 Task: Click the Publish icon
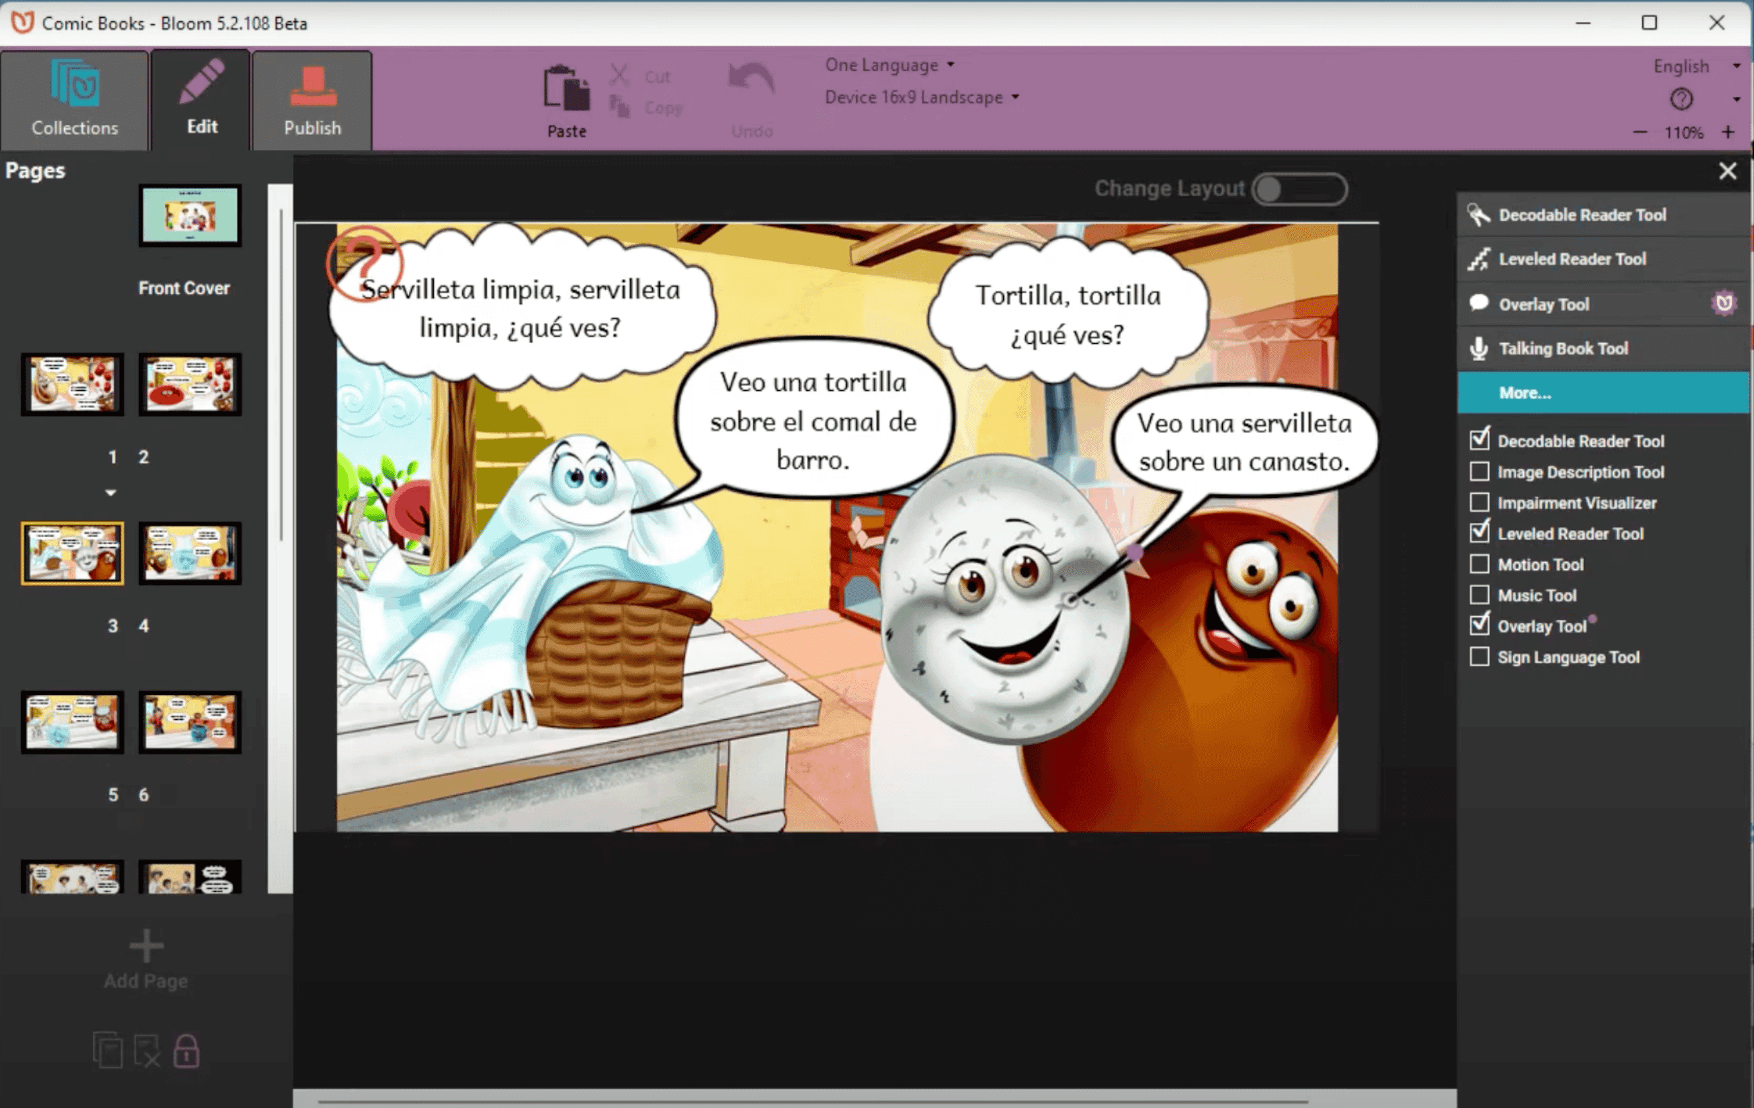click(x=313, y=87)
